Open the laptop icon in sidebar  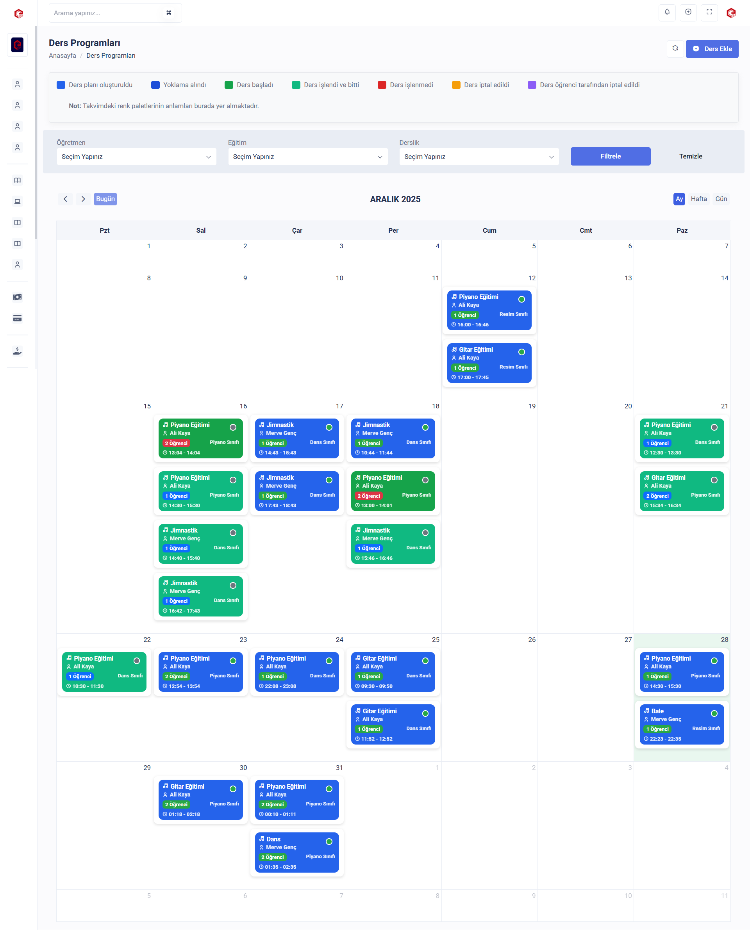pos(17,201)
